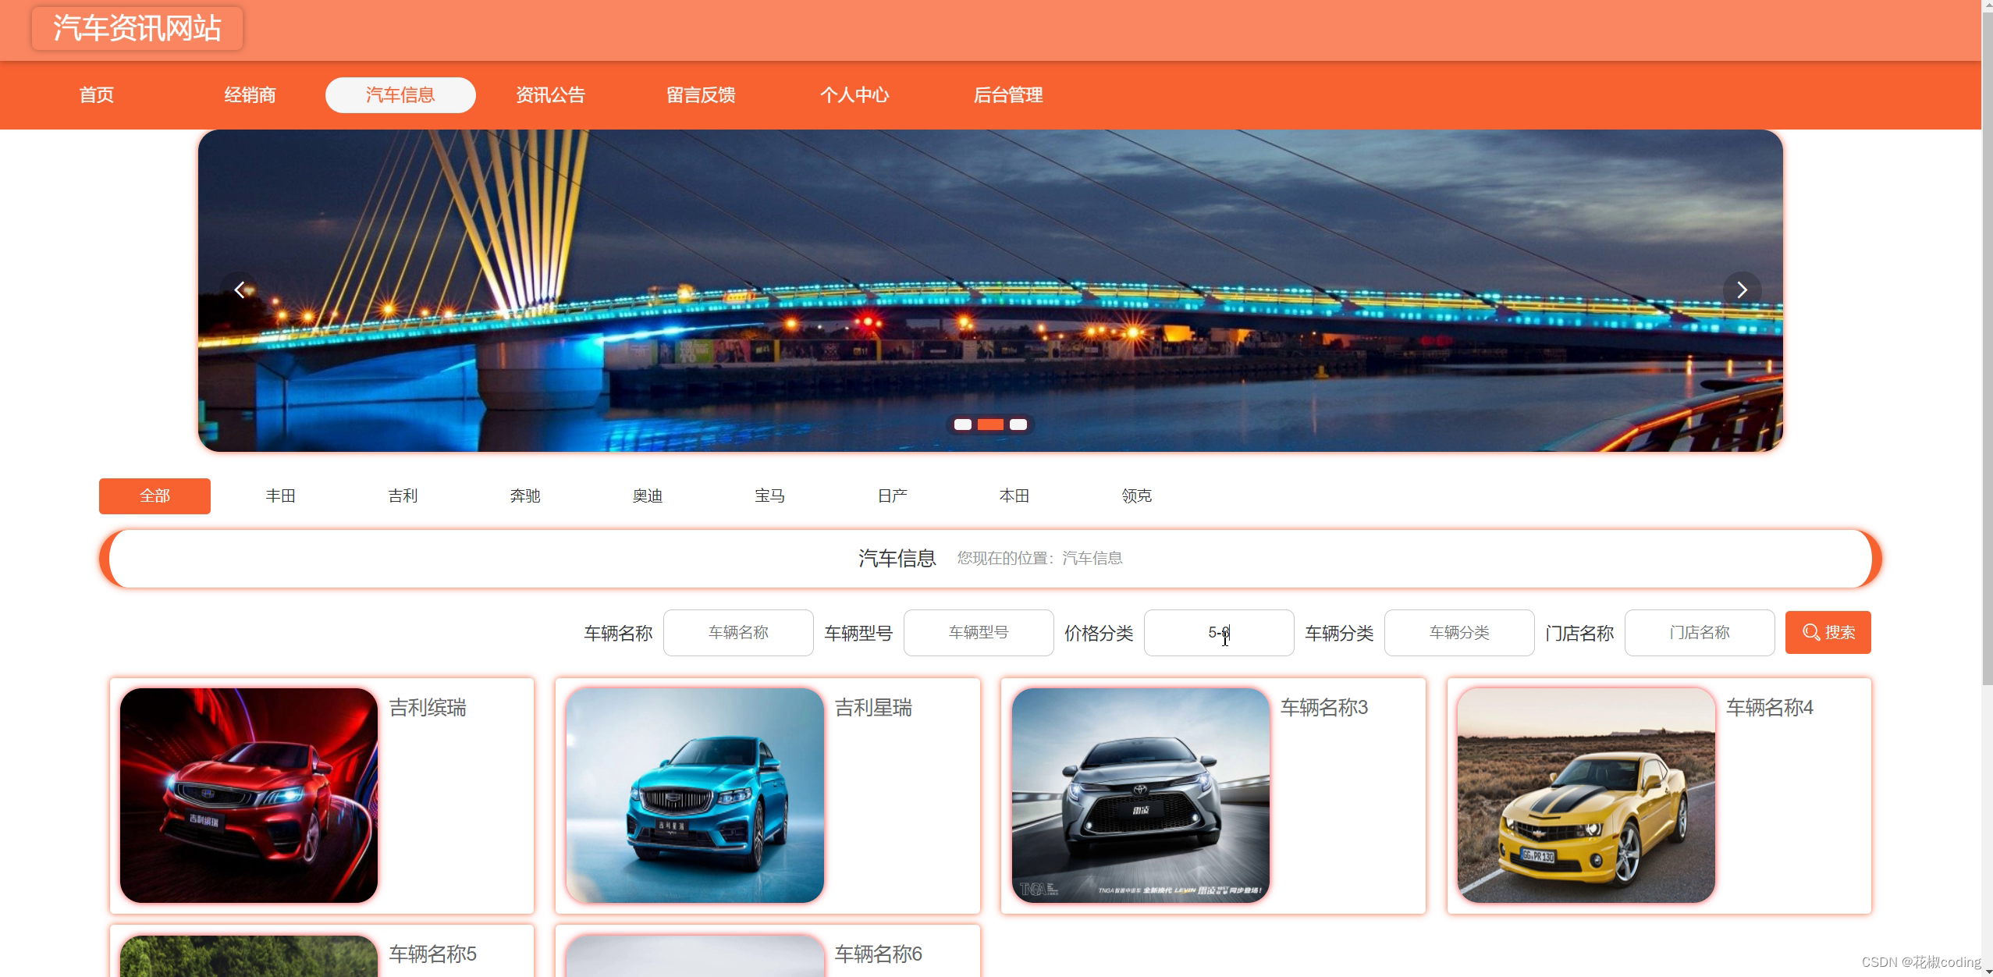Go to 个人中心 page

[x=854, y=95]
